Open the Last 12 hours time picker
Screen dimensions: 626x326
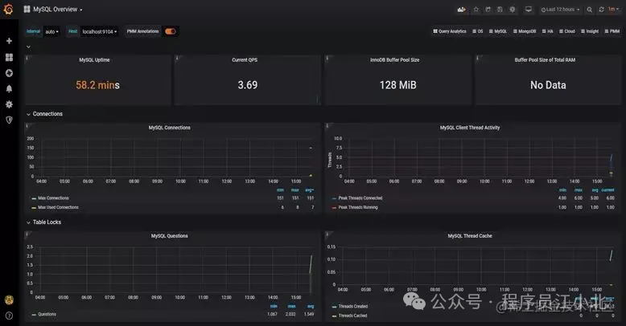[560, 10]
